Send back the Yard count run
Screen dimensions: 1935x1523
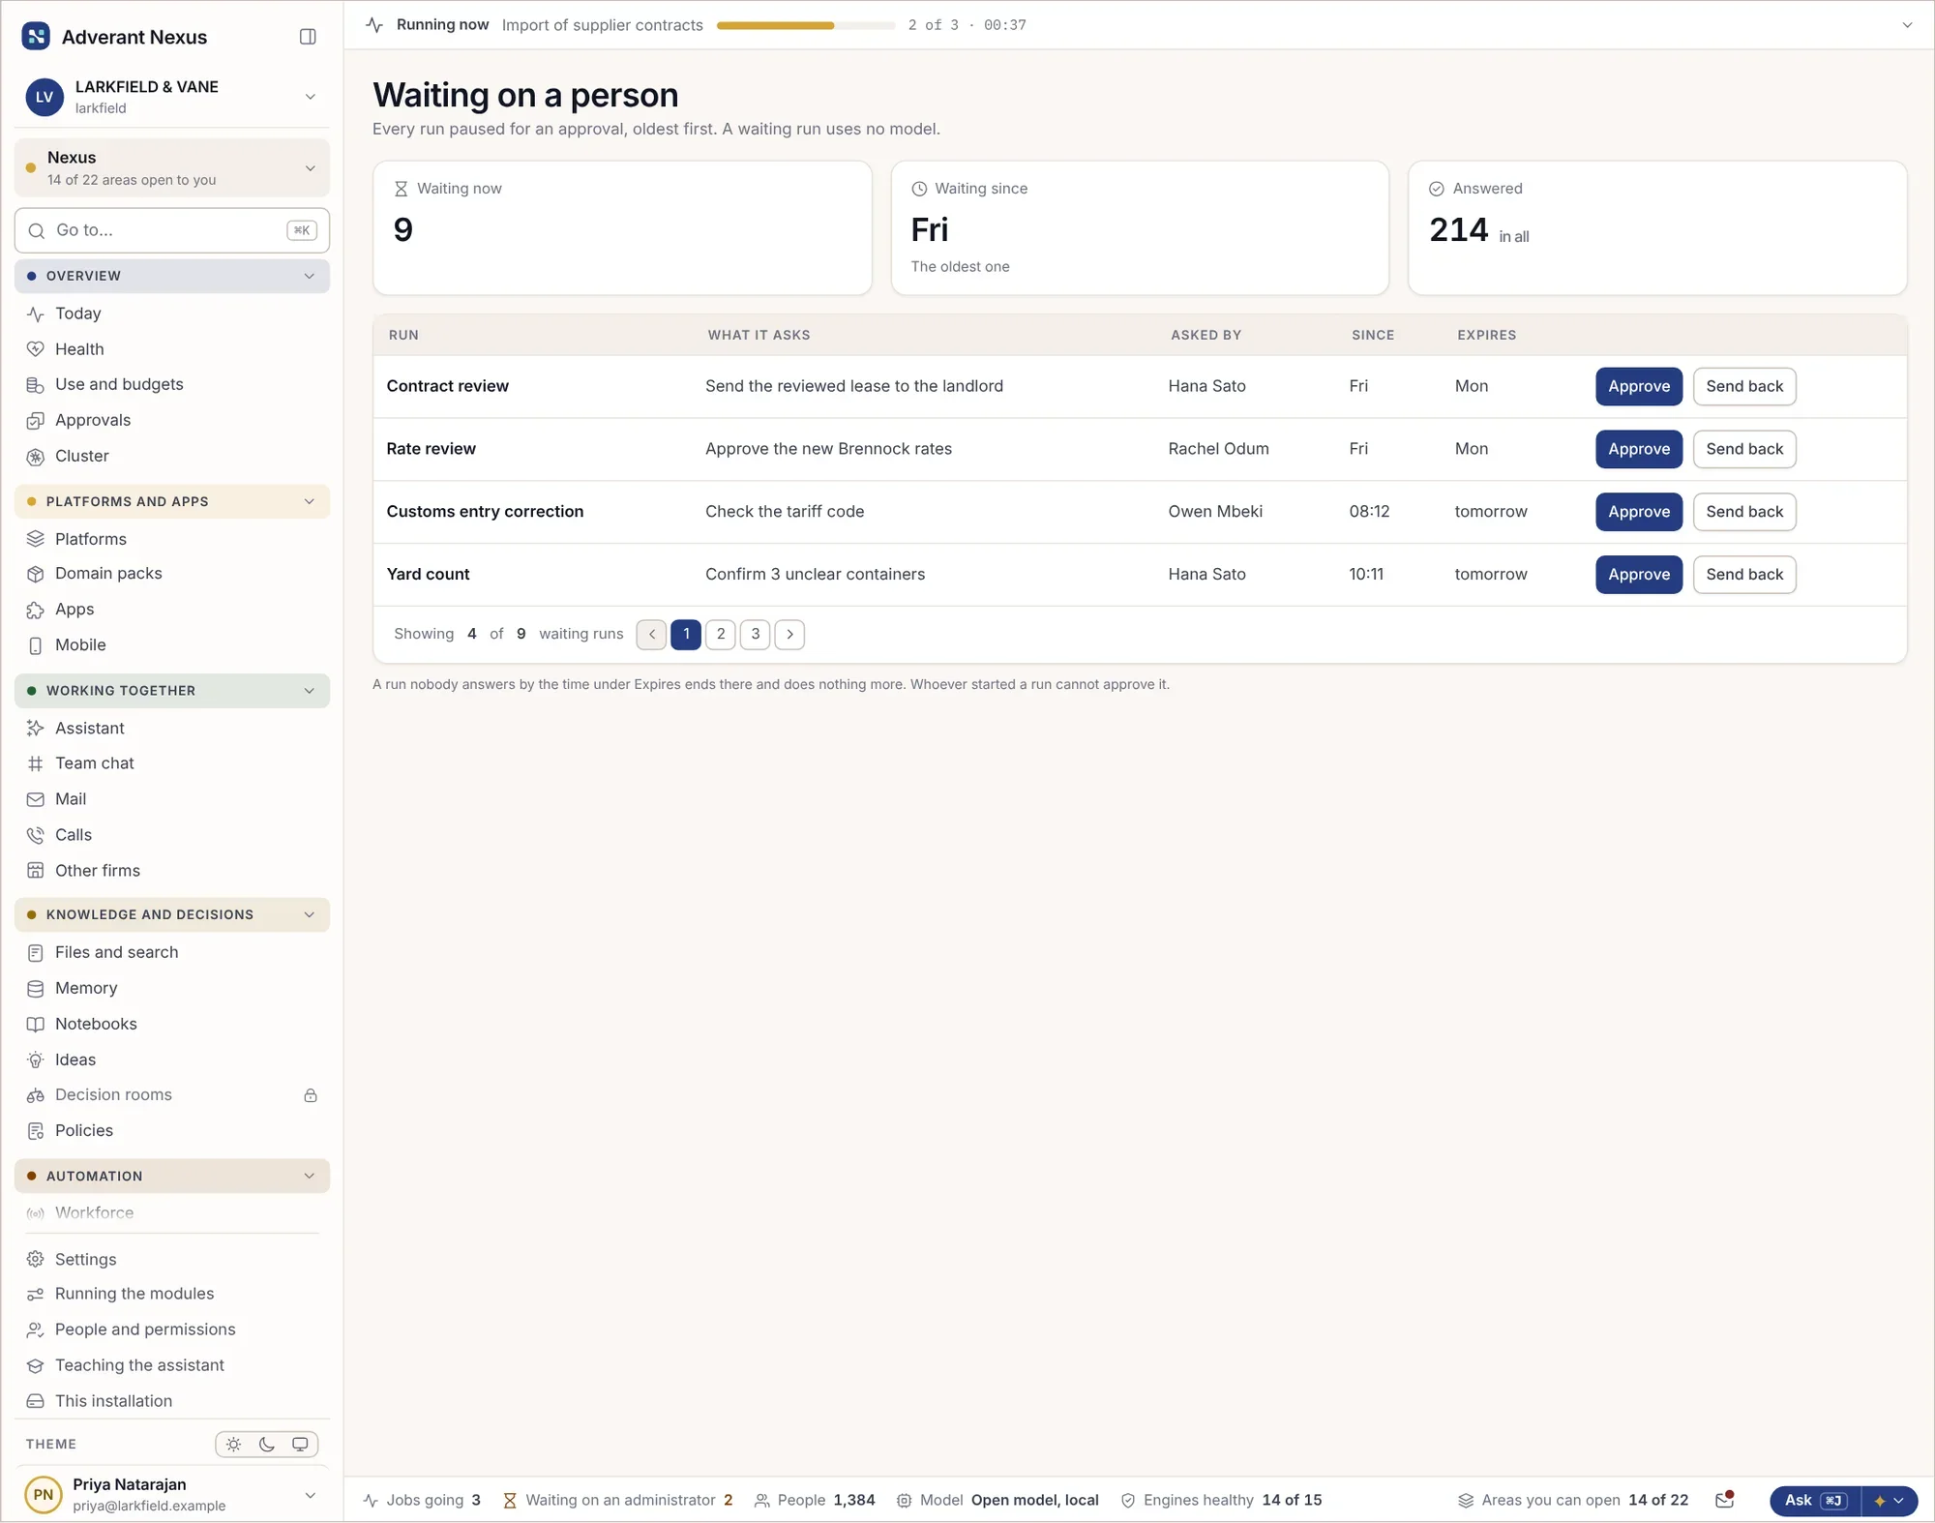[x=1744, y=575]
